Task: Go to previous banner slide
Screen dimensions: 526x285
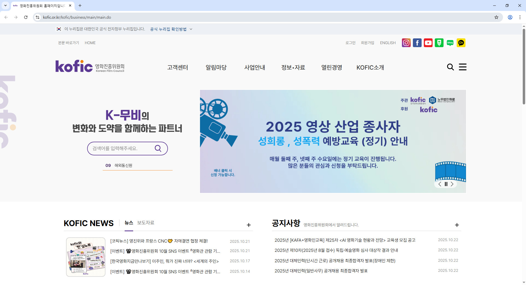Action: (x=440, y=184)
